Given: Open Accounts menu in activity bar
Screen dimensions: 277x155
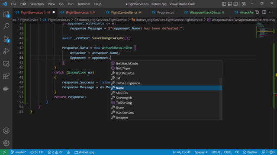Looking at the screenshot, I should click(6, 131).
